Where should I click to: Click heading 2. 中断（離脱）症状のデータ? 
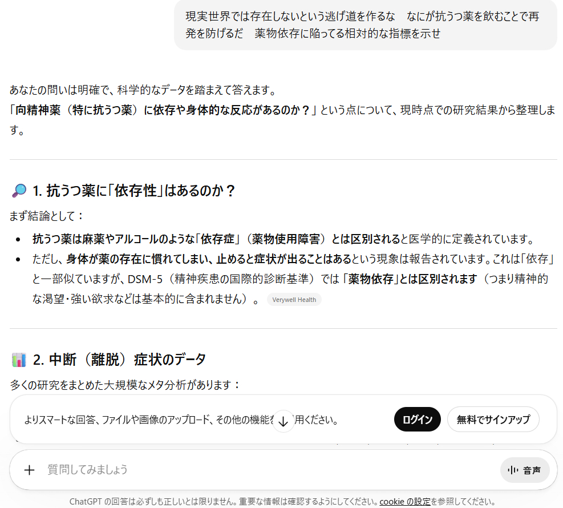point(120,360)
